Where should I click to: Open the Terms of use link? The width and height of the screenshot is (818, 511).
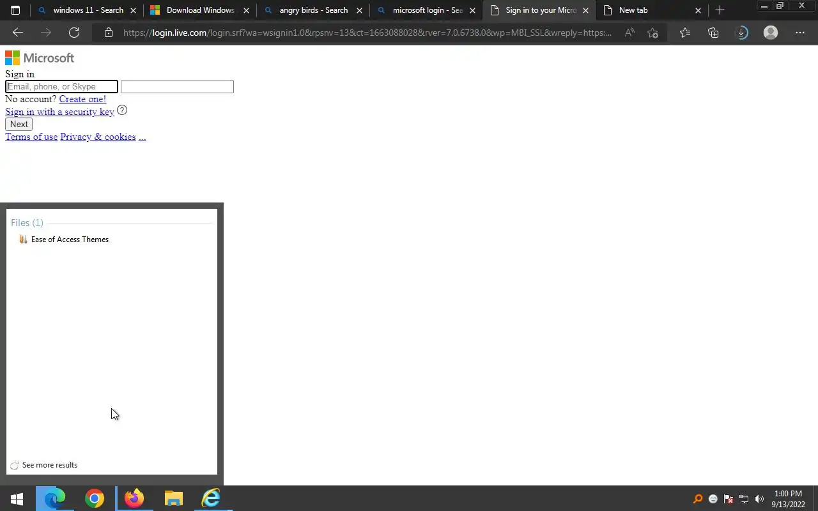(x=31, y=137)
